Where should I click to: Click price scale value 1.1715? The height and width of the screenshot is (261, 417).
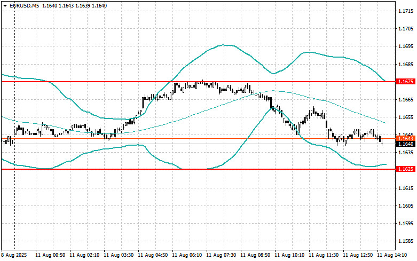406,11
